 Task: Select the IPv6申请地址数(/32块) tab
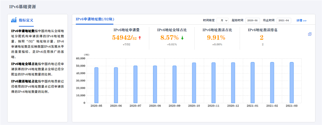95,19
